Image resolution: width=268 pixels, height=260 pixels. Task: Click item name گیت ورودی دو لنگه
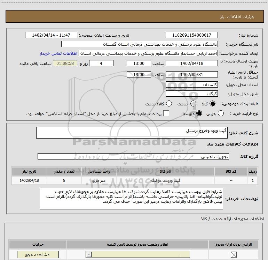(x=165, y=180)
